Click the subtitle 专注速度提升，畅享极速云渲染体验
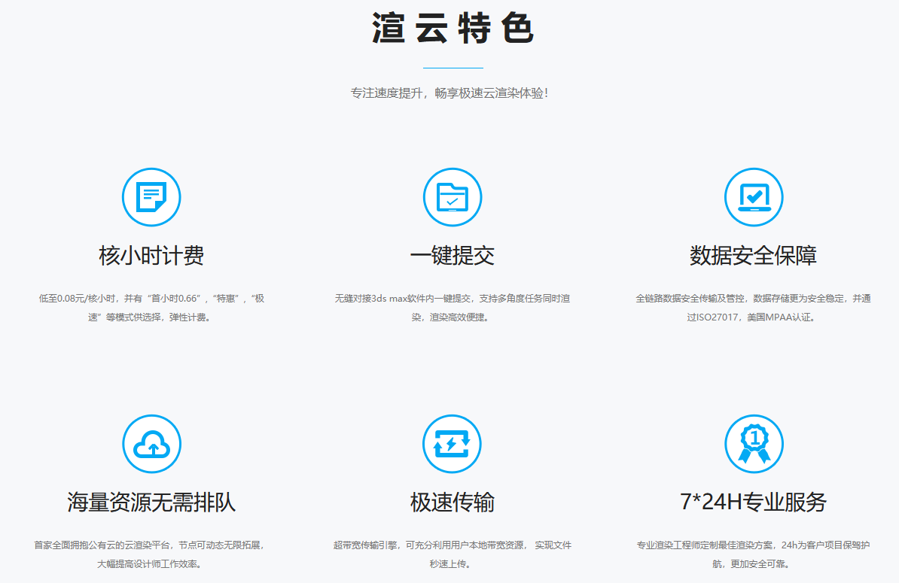The height and width of the screenshot is (583, 899). click(x=449, y=93)
